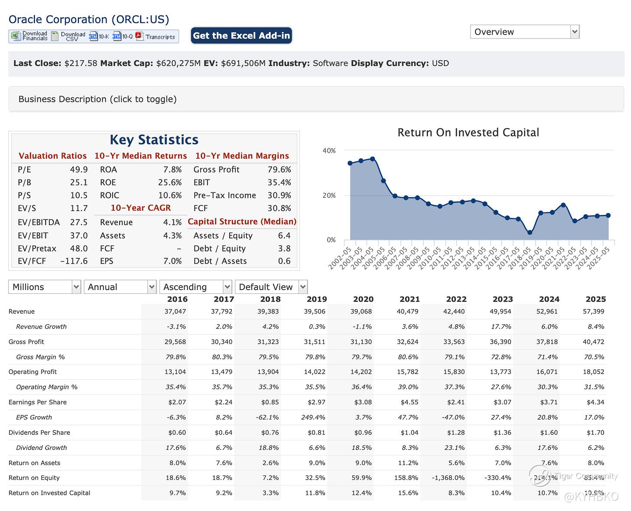Open the Transcripts PDF icon
Screen dimensions: 631x511
point(139,36)
